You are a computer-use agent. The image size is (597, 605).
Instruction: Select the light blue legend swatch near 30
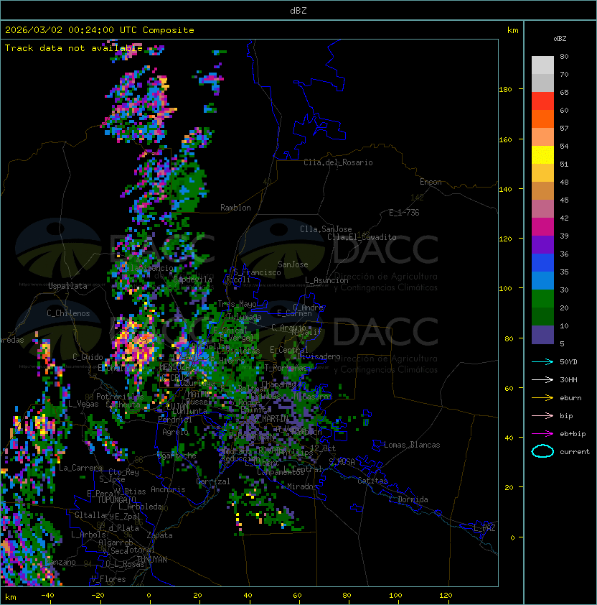tap(542, 280)
